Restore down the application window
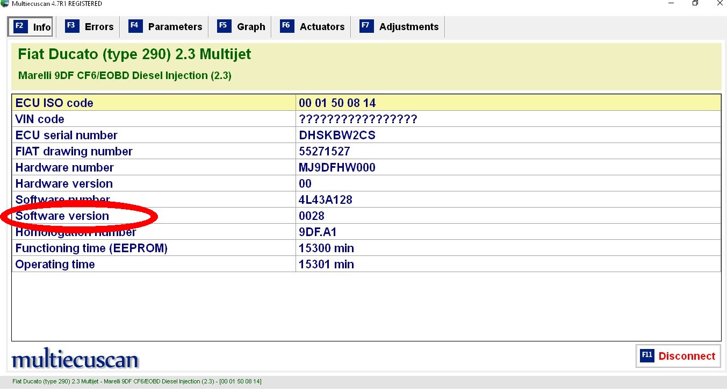Image resolution: width=727 pixels, height=392 pixels. (695, 4)
